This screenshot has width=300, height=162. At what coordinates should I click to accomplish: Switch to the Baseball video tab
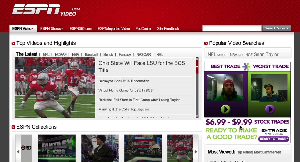(x=91, y=54)
